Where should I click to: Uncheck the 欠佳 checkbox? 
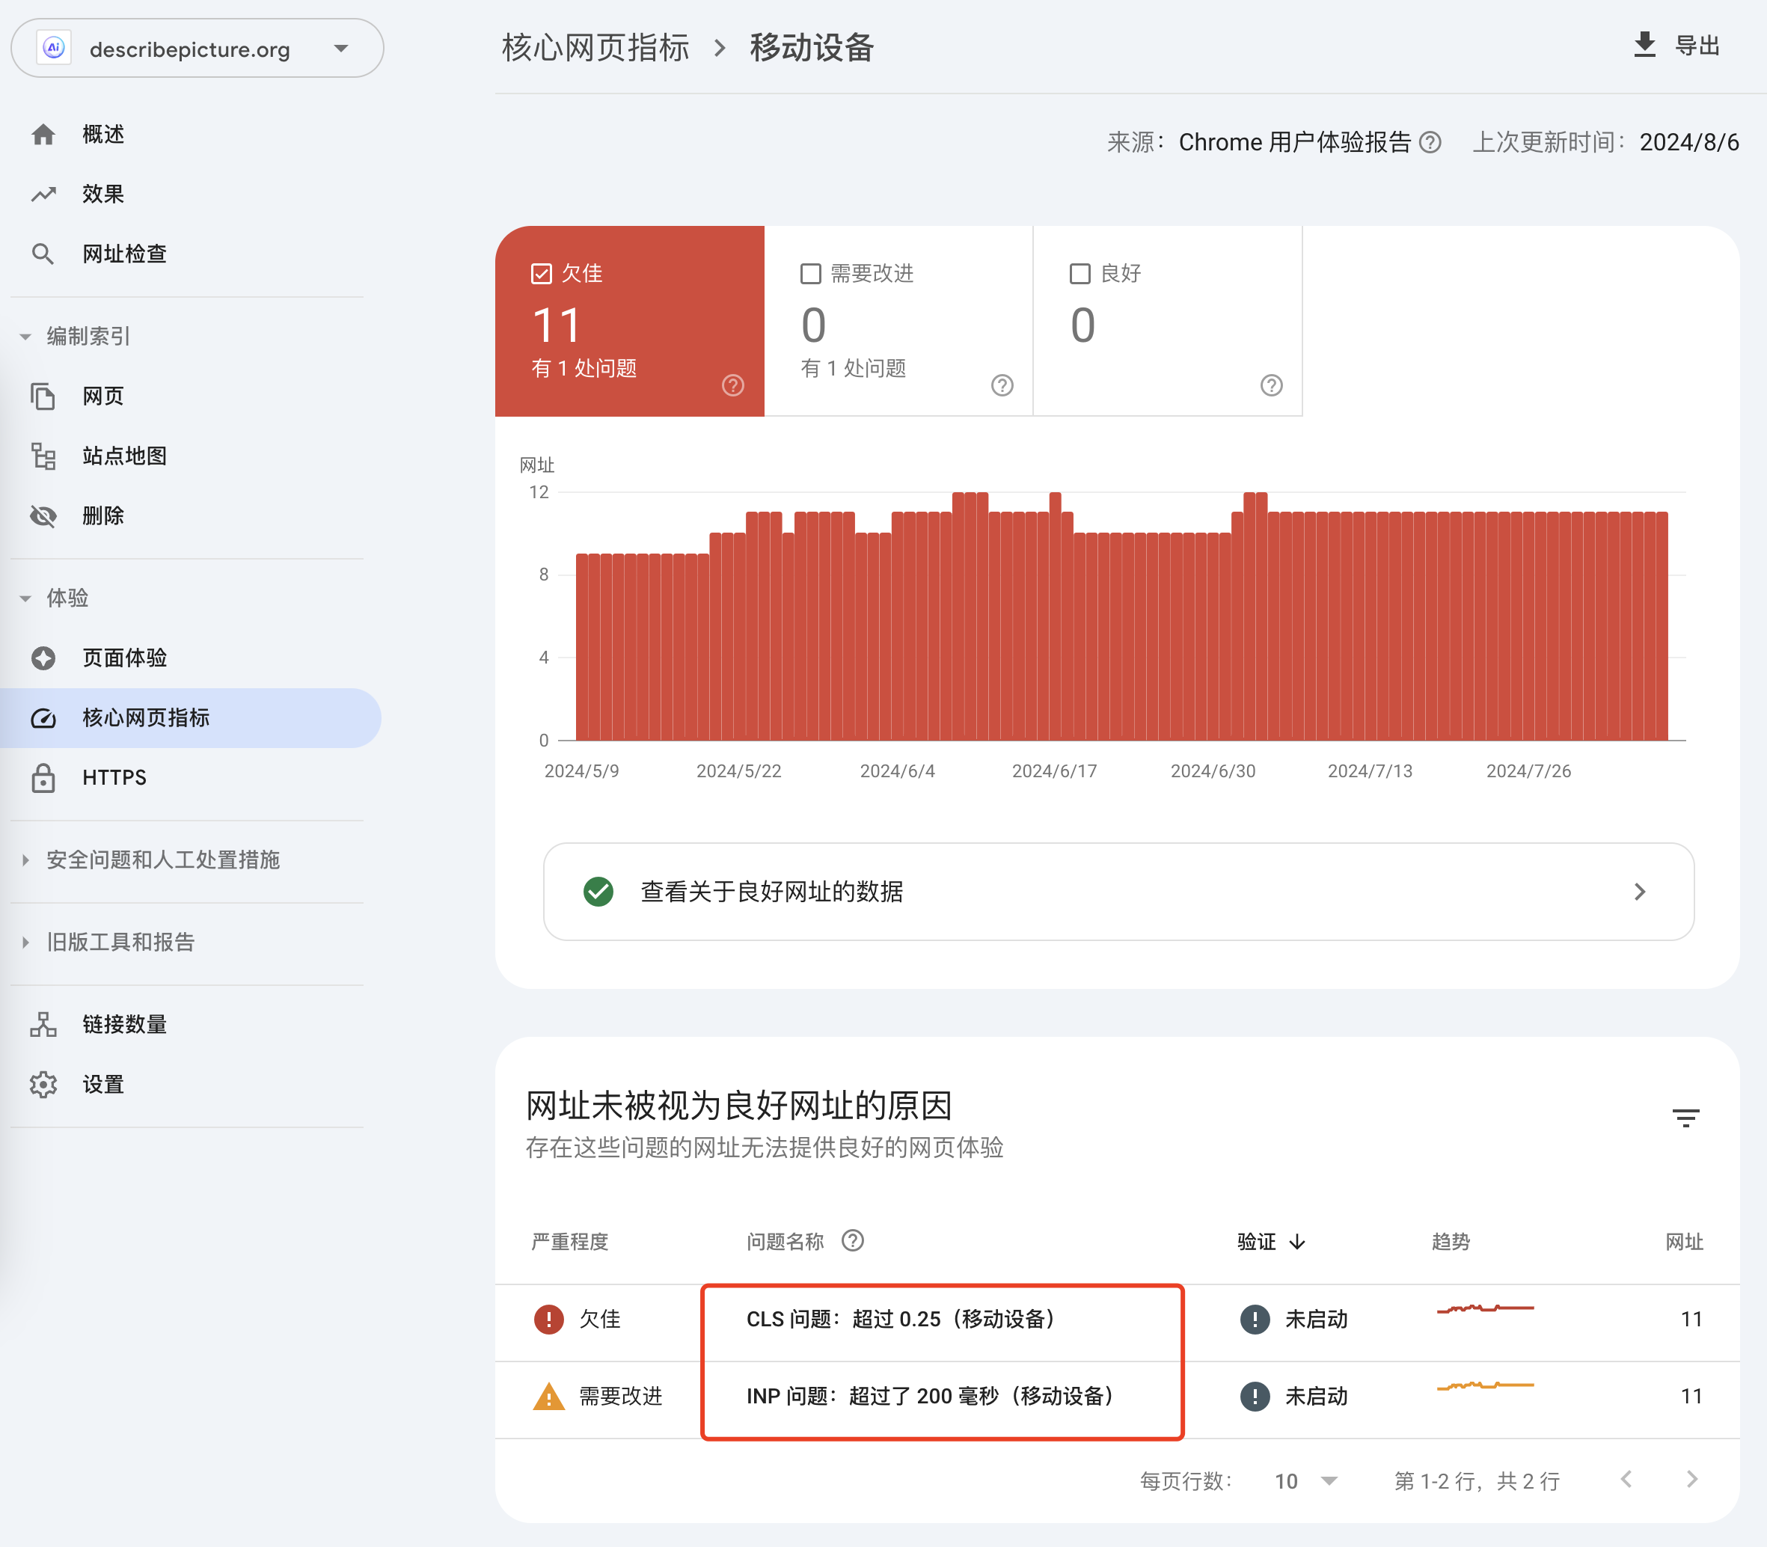(541, 274)
